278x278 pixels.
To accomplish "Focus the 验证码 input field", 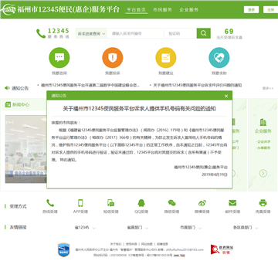I will click(180, 33).
